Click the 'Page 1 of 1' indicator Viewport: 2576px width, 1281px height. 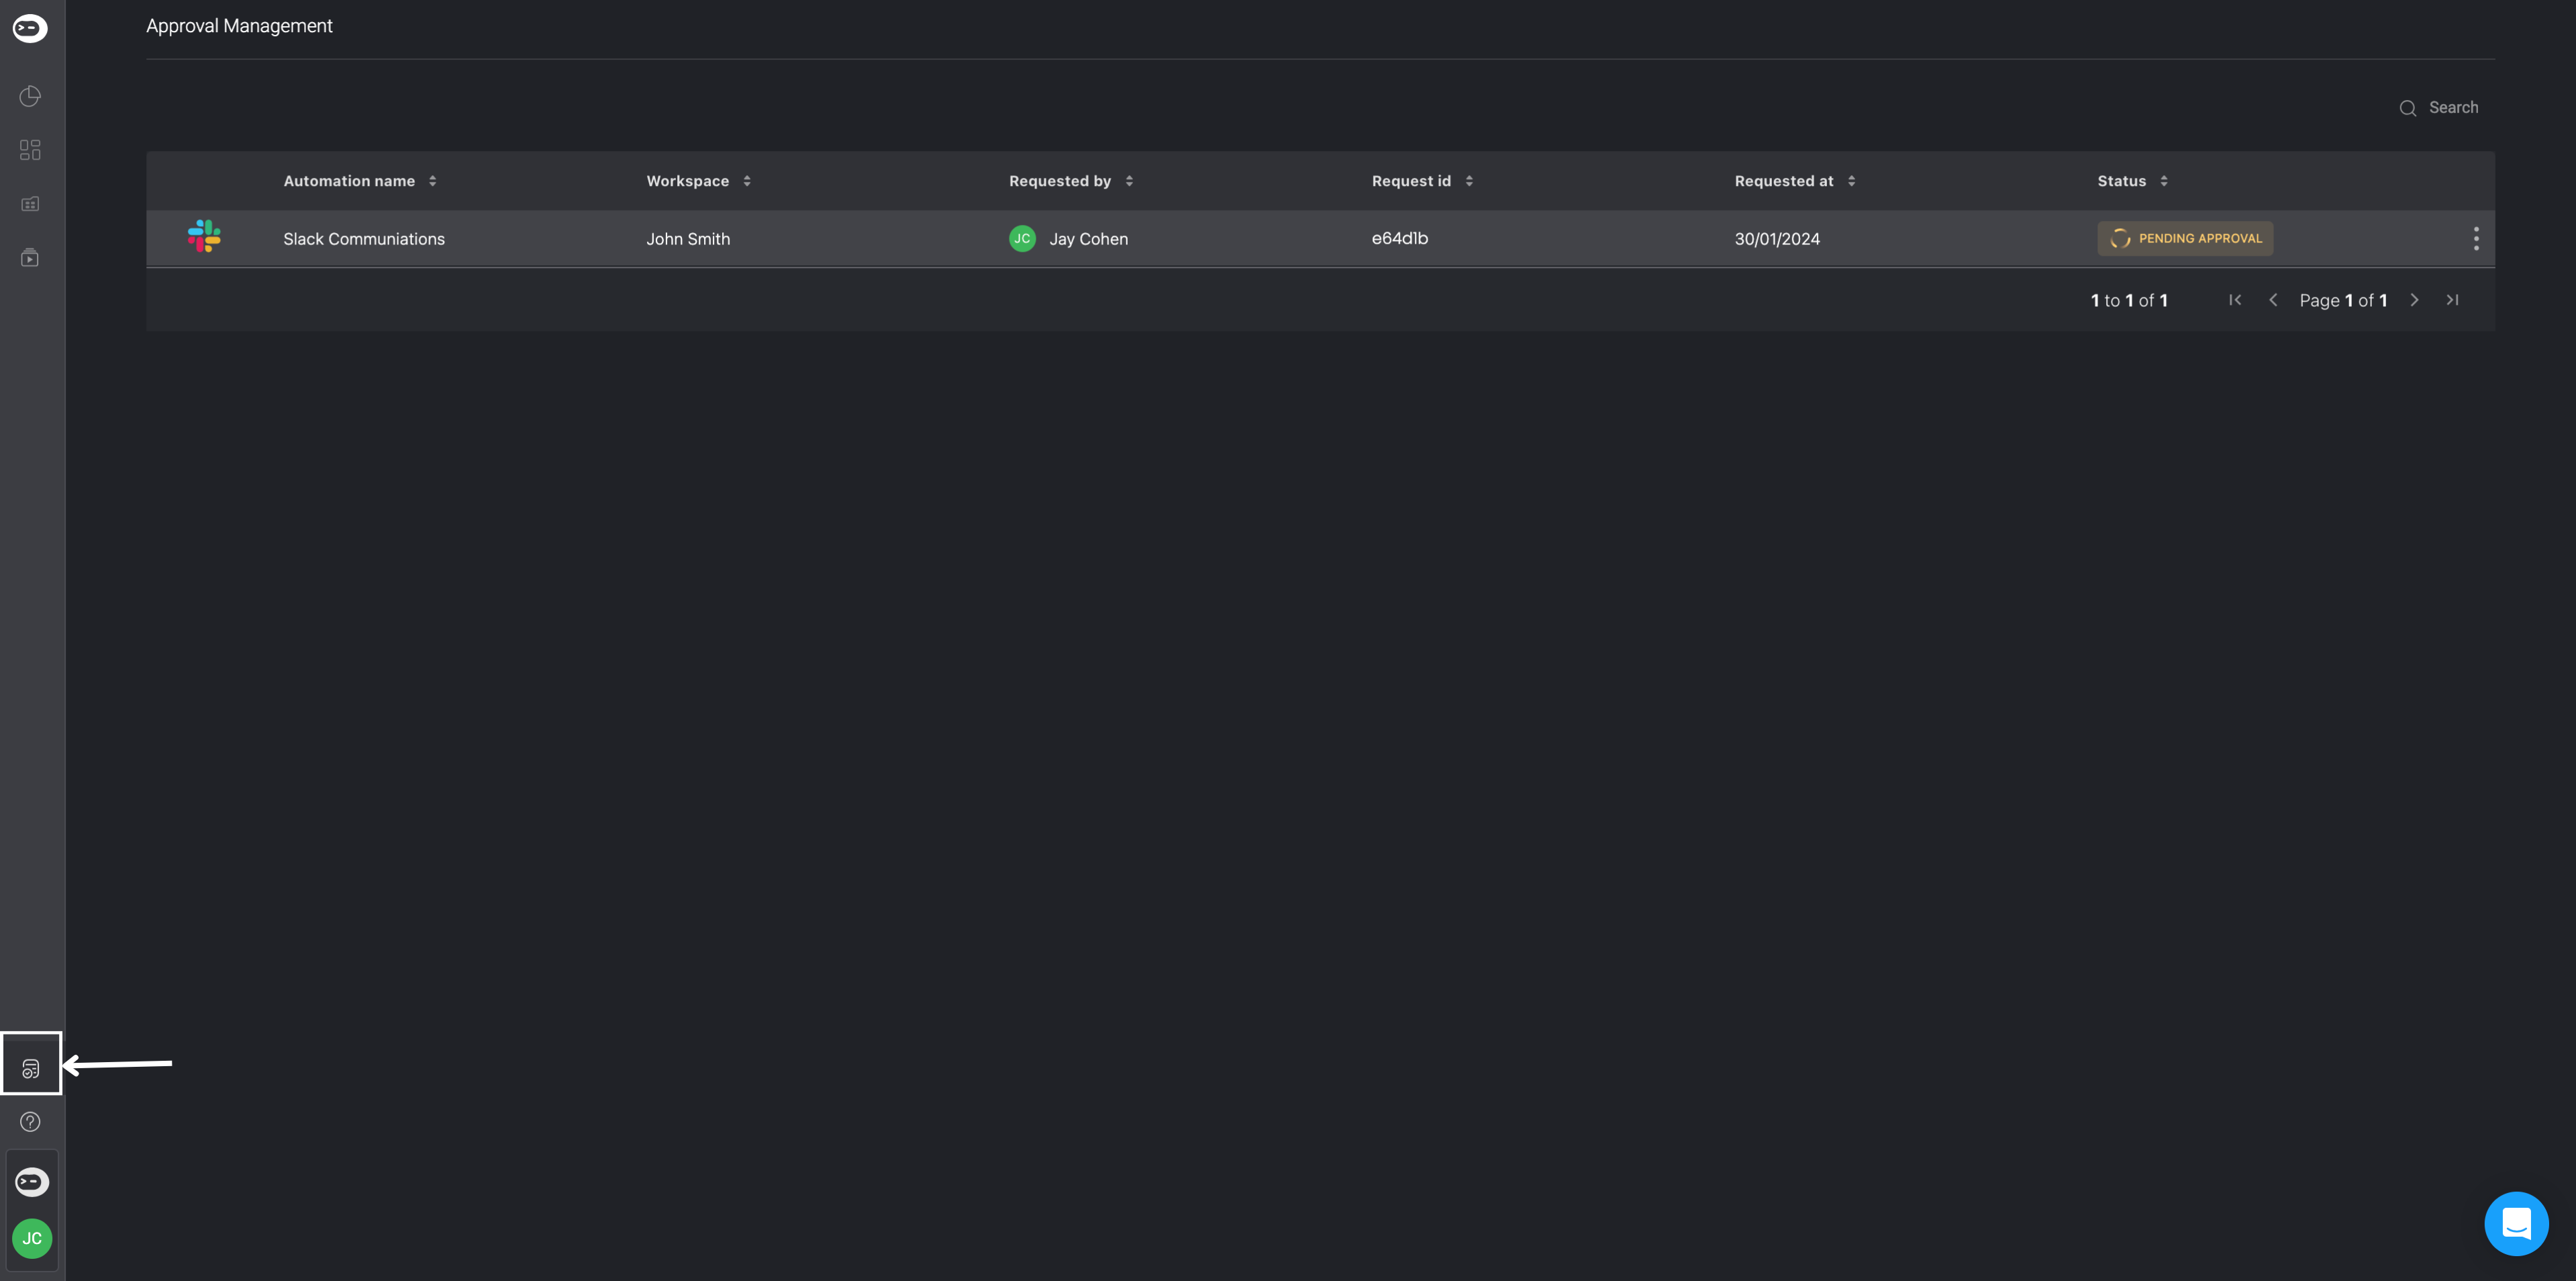[x=2343, y=300]
